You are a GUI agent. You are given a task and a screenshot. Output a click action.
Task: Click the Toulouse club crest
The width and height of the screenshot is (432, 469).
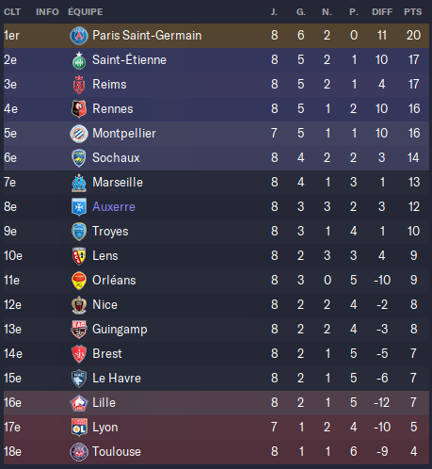[x=79, y=452]
